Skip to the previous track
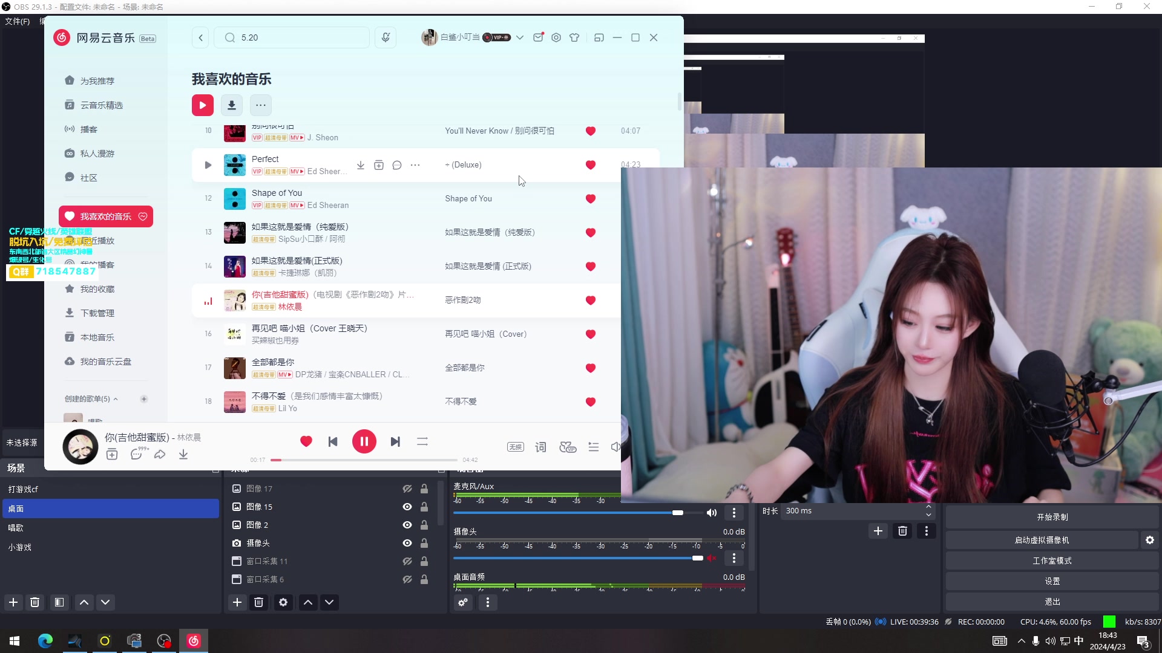 [333, 442]
